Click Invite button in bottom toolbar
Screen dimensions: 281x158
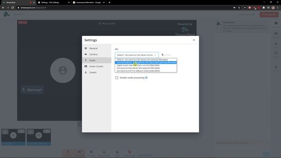(x=117, y=153)
